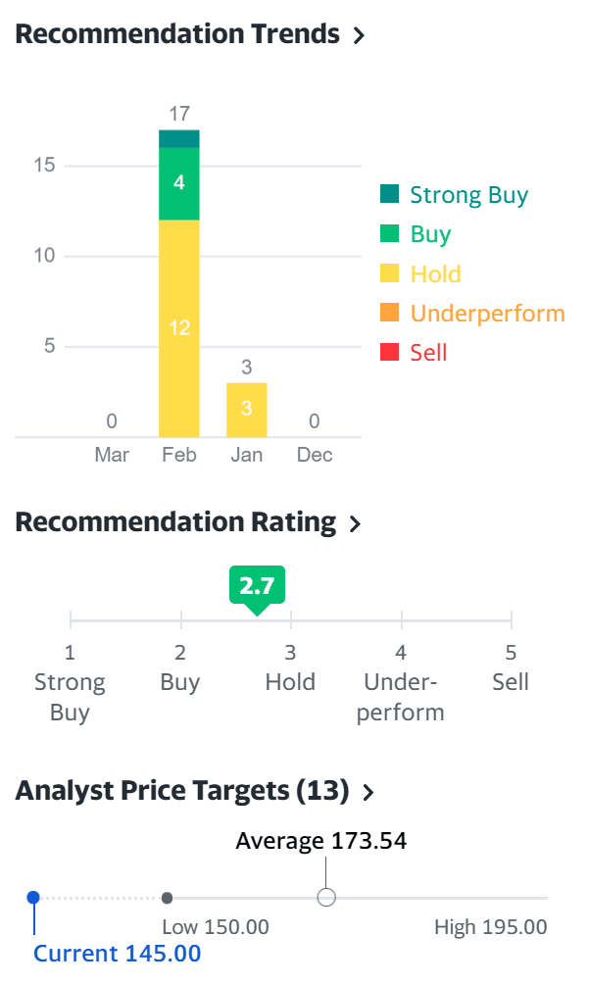Click the Feb yellow Hold bar segment
This screenshot has height=985, width=589.
tap(179, 328)
